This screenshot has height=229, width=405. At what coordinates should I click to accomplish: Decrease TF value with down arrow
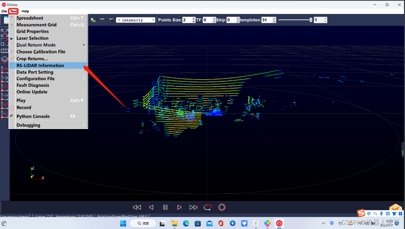coord(214,21)
